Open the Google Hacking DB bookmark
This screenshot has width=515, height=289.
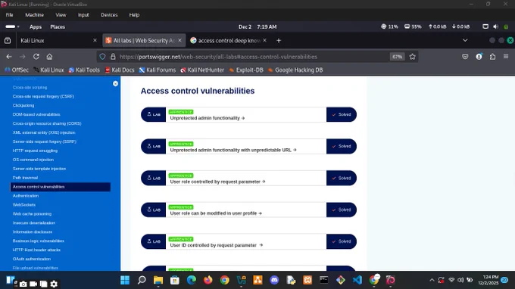295,70
